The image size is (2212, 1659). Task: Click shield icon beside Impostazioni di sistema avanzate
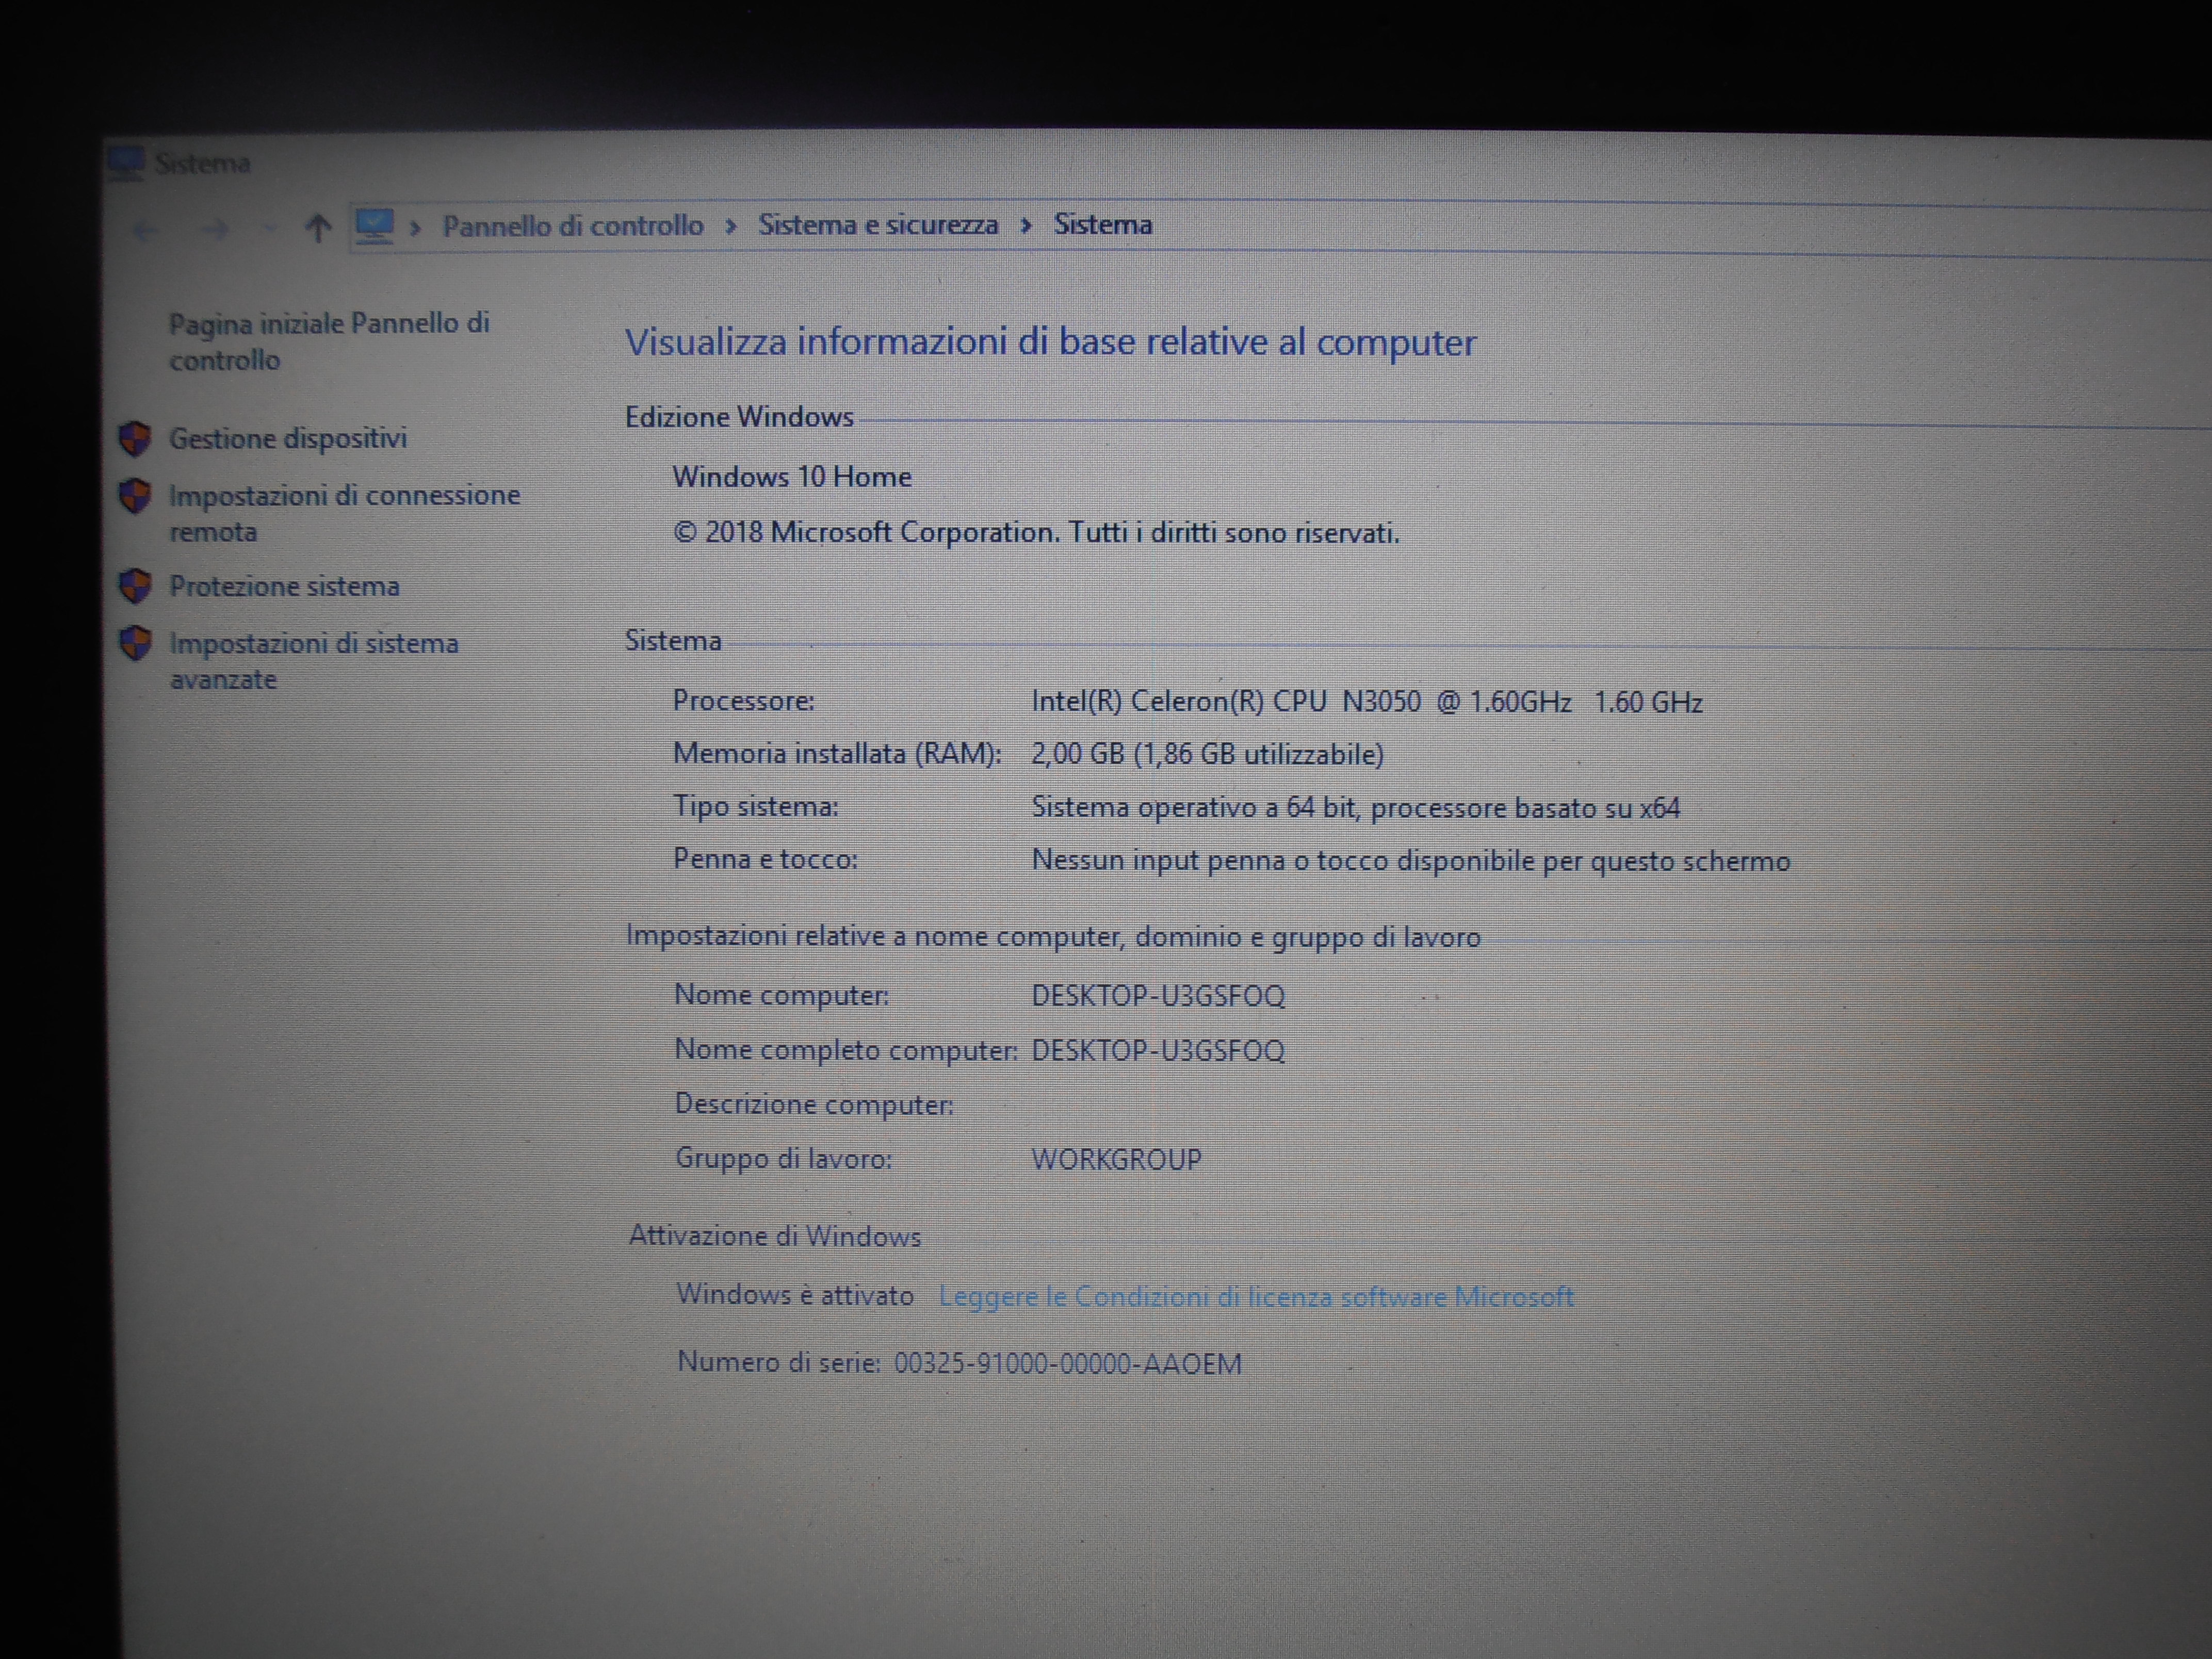click(x=135, y=643)
